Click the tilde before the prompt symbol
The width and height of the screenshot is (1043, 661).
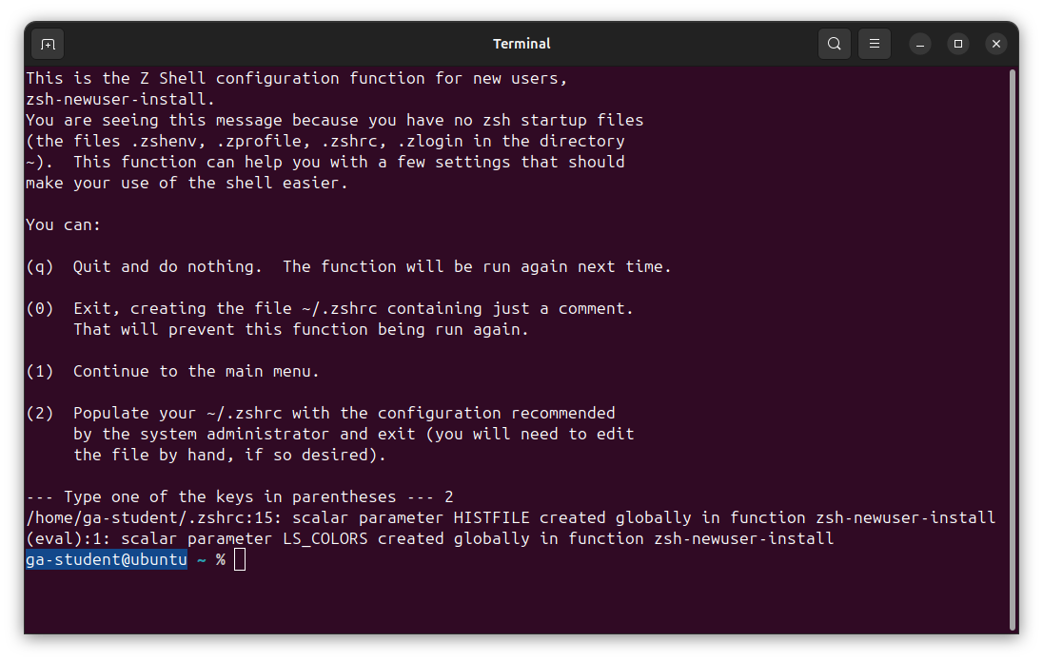click(x=201, y=559)
